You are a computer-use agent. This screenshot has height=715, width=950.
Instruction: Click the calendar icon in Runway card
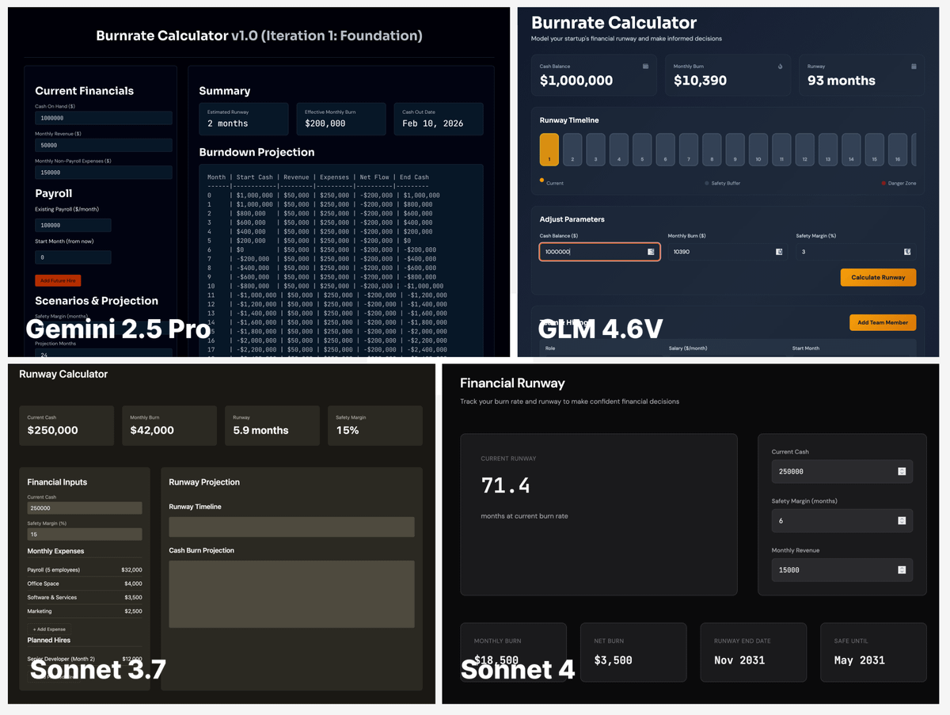pos(914,67)
